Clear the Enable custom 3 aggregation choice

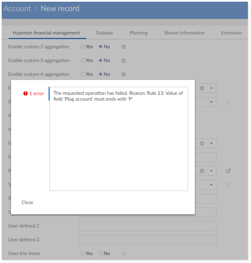click(124, 61)
